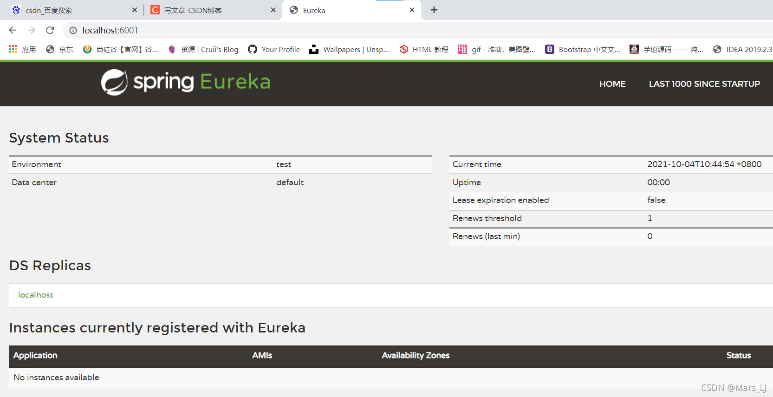
Task: Click the Current time value 2021-10-04T10:44:54
Action: (x=704, y=164)
